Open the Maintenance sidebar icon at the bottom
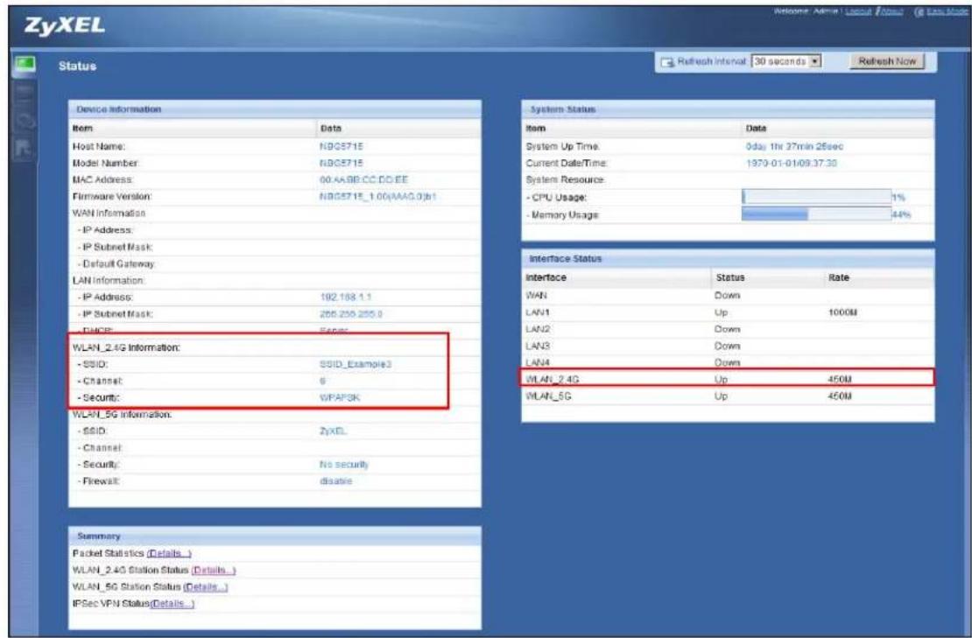The image size is (972, 638). (24, 148)
